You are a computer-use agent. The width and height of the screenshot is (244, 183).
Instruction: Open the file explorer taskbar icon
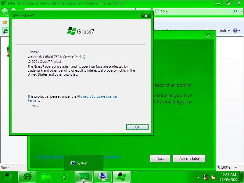pos(46,177)
